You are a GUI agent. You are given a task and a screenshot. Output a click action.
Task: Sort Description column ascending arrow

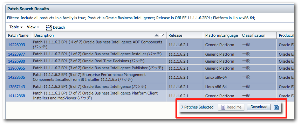click(x=157, y=35)
